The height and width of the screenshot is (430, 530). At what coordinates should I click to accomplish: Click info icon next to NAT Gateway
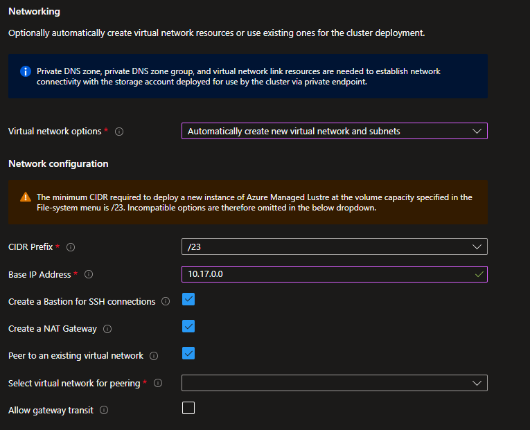tap(107, 329)
